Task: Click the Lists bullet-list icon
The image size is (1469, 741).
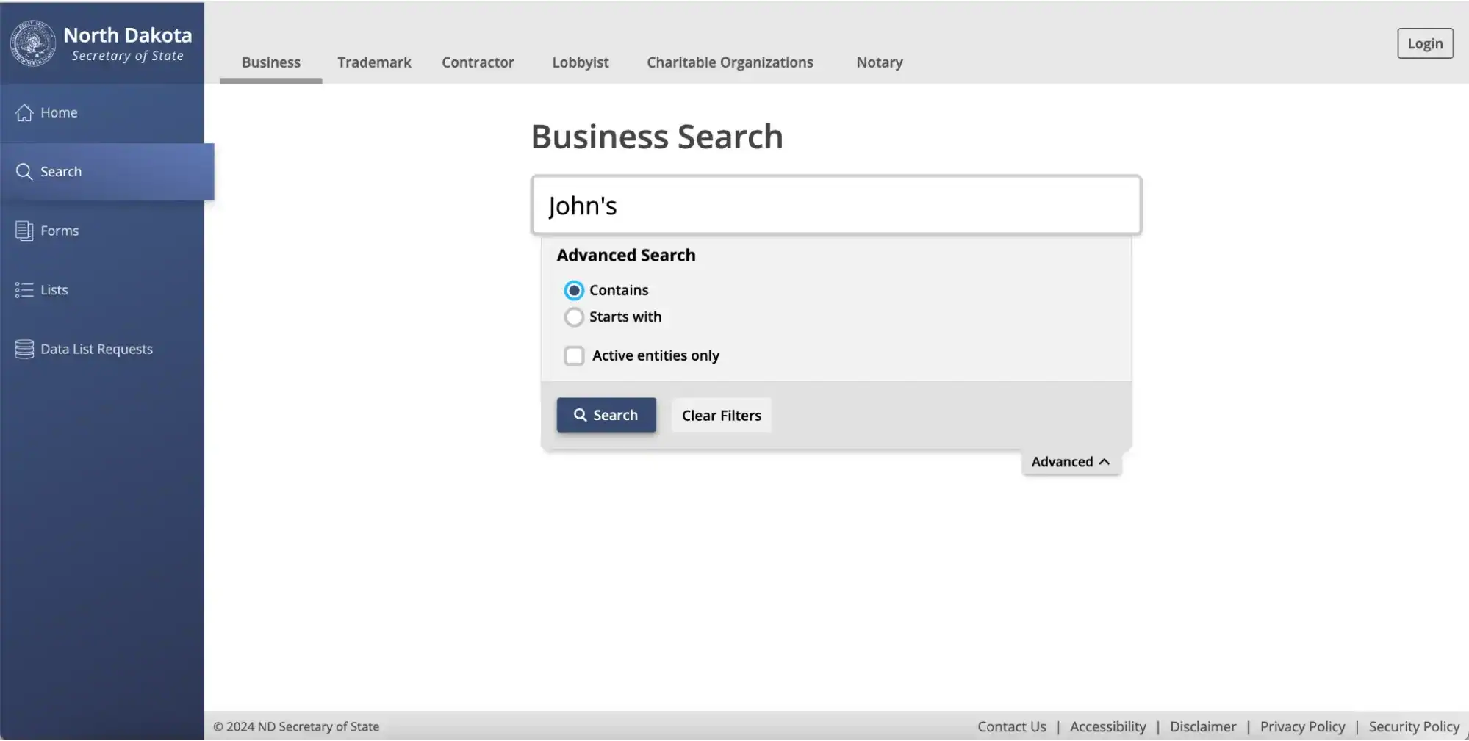Action: [24, 290]
